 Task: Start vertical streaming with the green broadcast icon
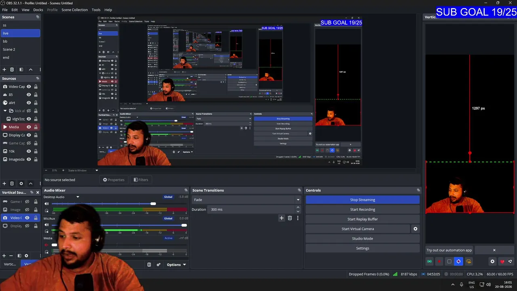tap(429, 261)
